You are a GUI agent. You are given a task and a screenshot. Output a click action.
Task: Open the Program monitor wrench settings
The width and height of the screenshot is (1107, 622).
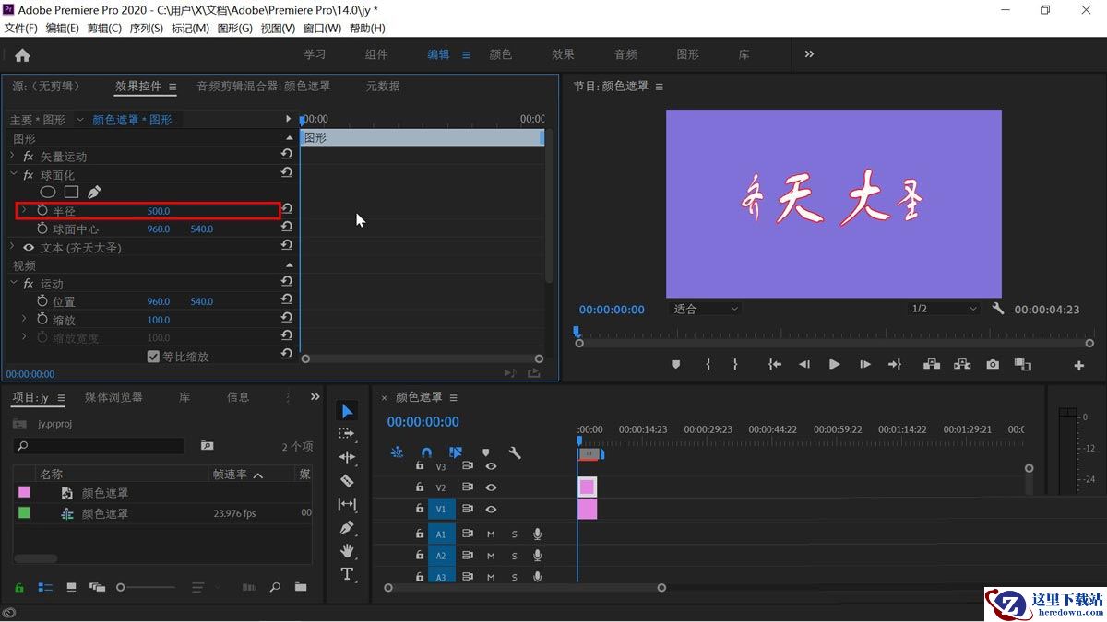(998, 309)
